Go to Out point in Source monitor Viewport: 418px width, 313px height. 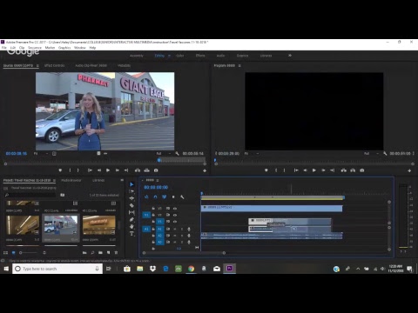coord(126,170)
